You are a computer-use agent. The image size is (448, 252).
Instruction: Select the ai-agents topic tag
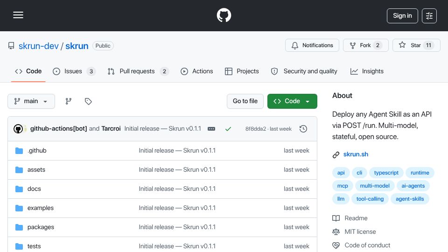(x=413, y=186)
